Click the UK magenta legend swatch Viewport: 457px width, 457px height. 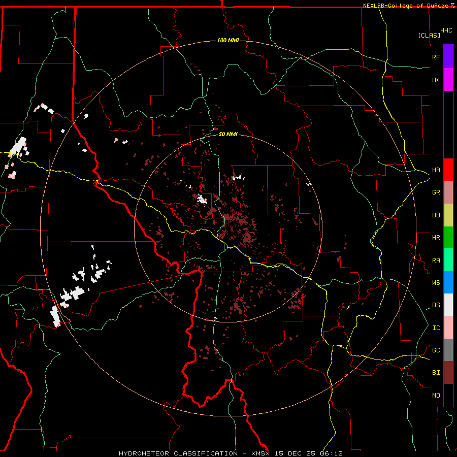tap(448, 80)
